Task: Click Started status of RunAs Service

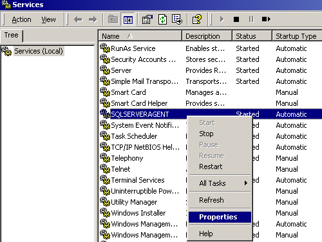Action: pos(247,48)
